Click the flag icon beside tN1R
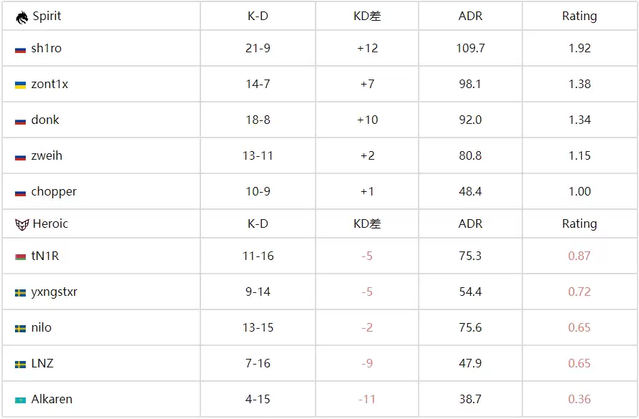This screenshot has width=639, height=419. (x=21, y=257)
